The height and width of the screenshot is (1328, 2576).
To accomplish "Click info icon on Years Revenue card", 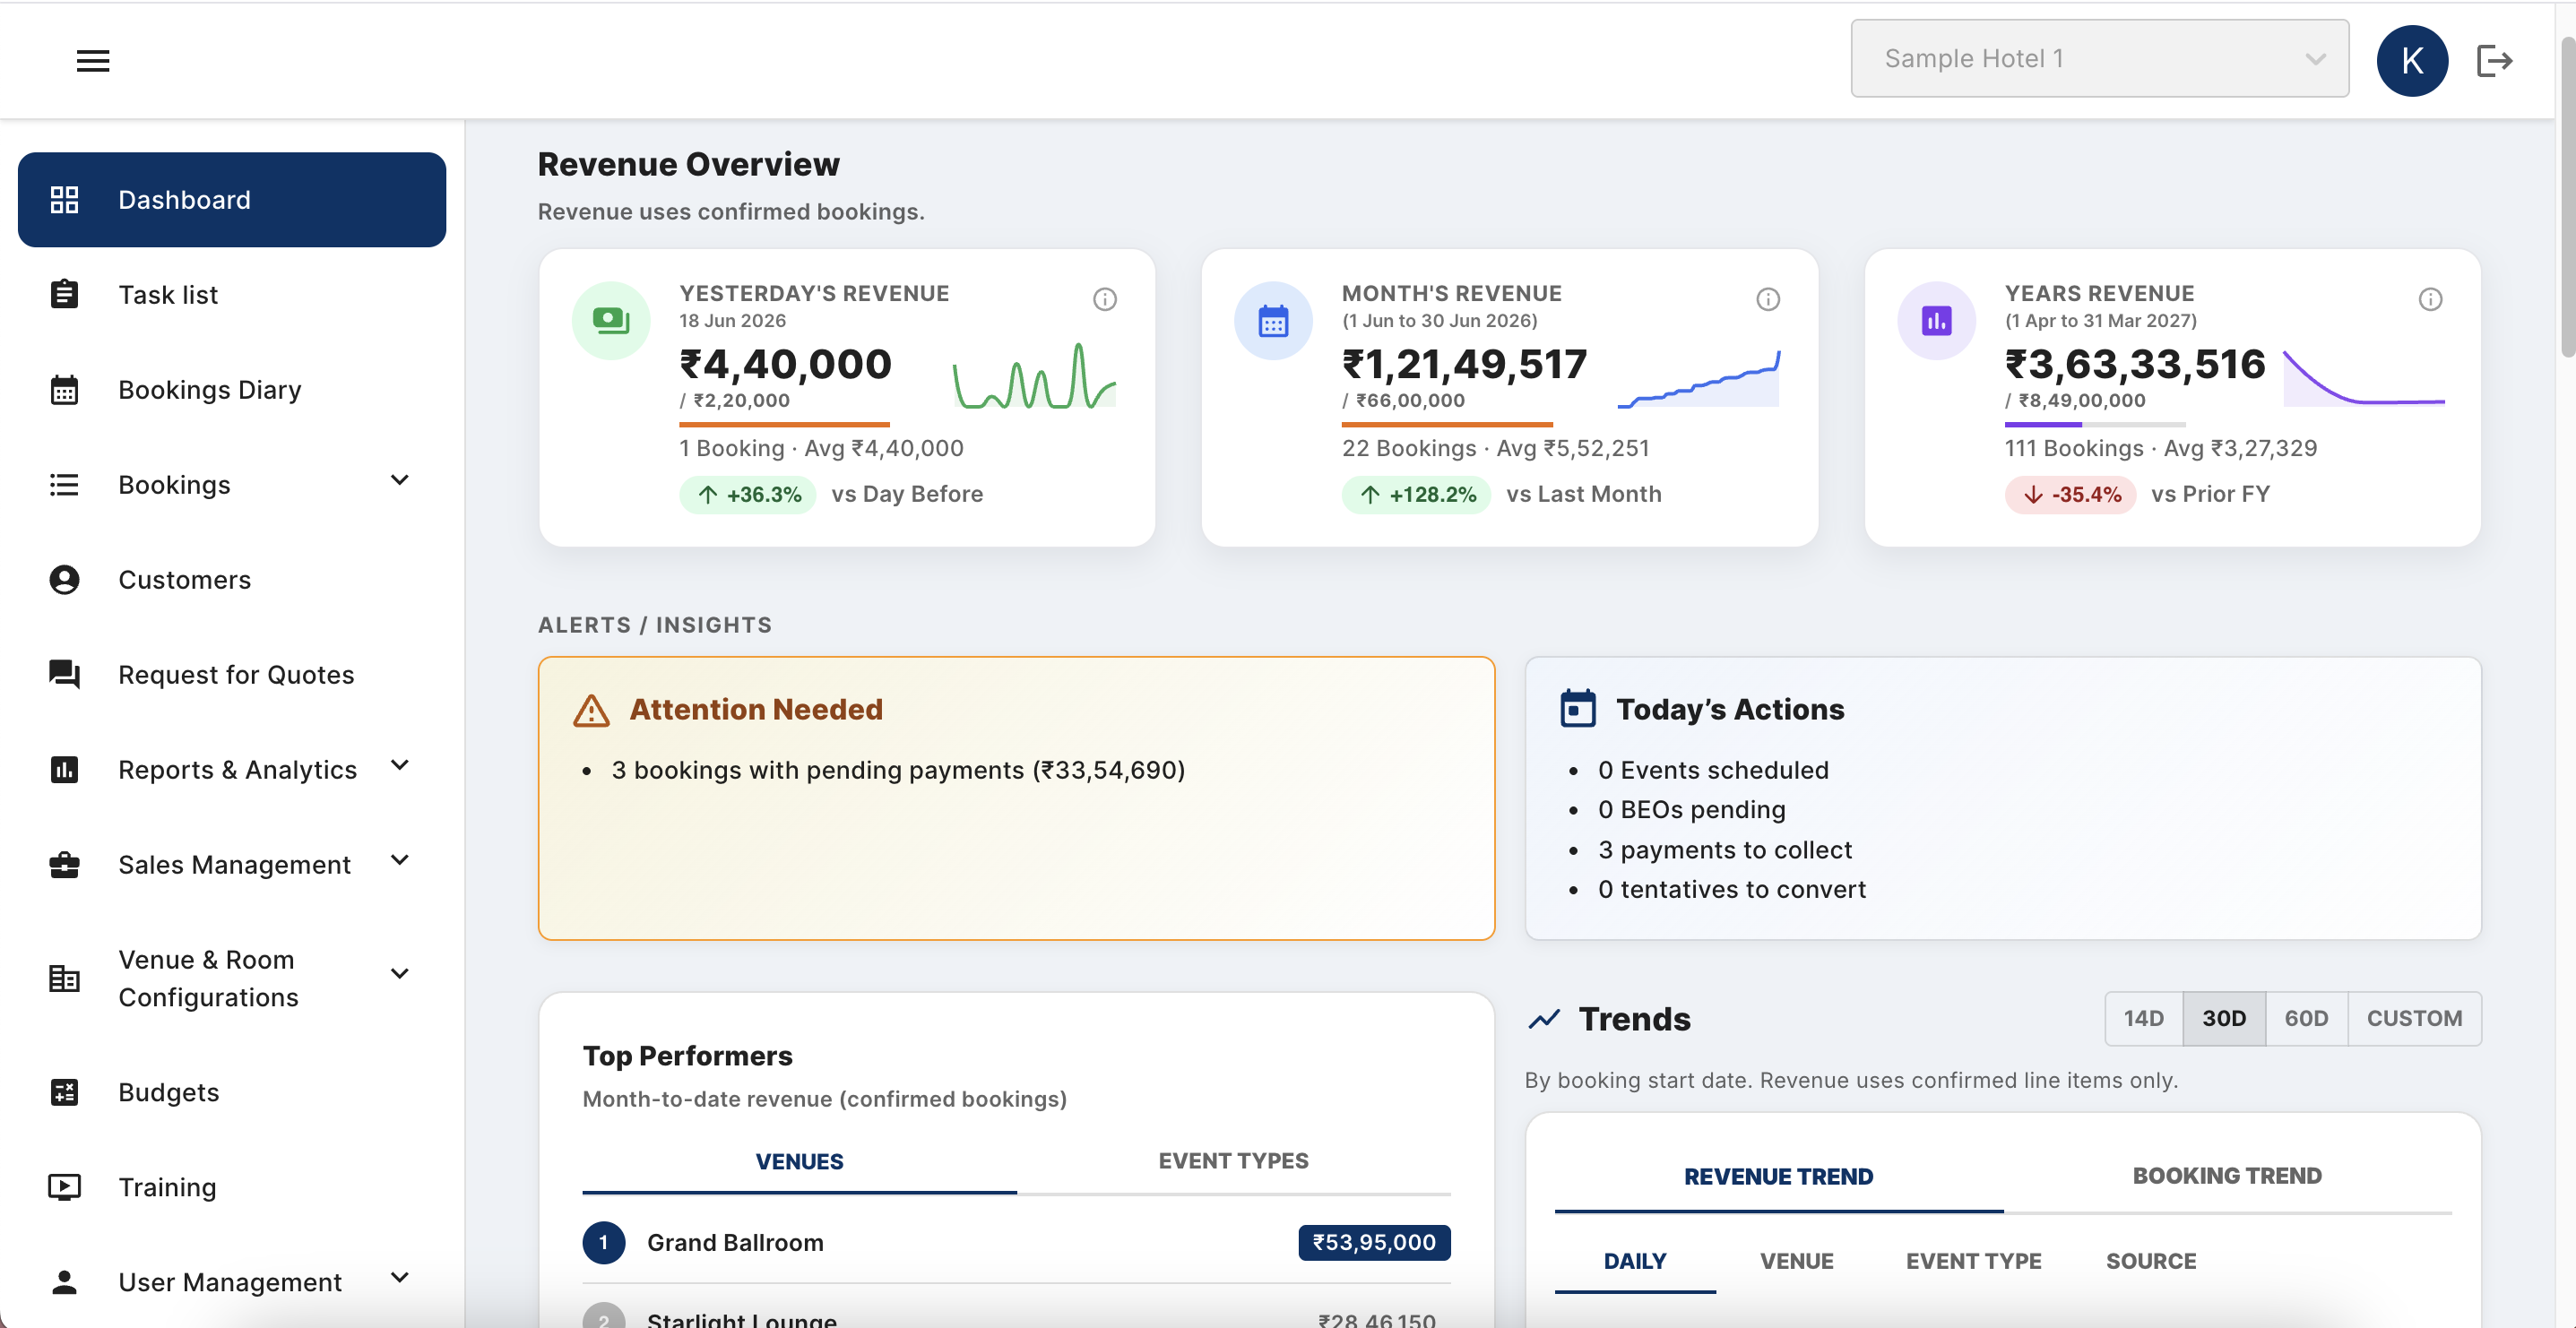I will (x=2430, y=299).
